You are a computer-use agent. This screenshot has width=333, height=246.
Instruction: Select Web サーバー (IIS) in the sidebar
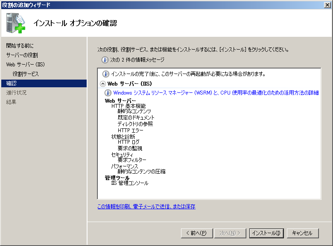pyautogui.click(x=25, y=65)
